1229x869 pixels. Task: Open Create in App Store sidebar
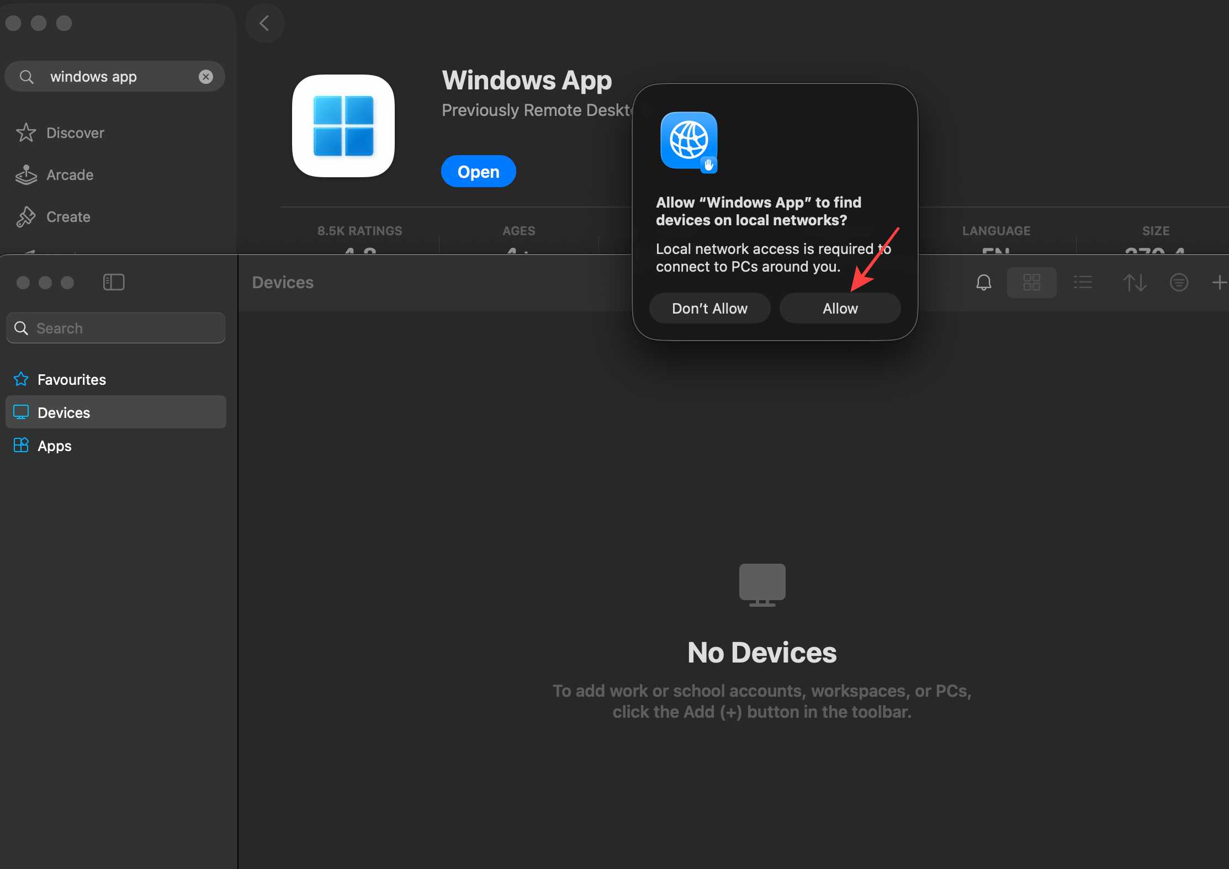pos(68,217)
